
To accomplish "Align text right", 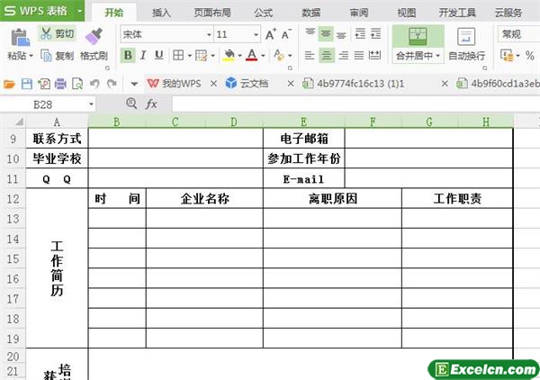I will pos(343,55).
